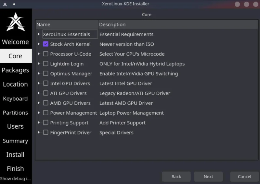Click the dot icon in title bar

tap(14, 4)
